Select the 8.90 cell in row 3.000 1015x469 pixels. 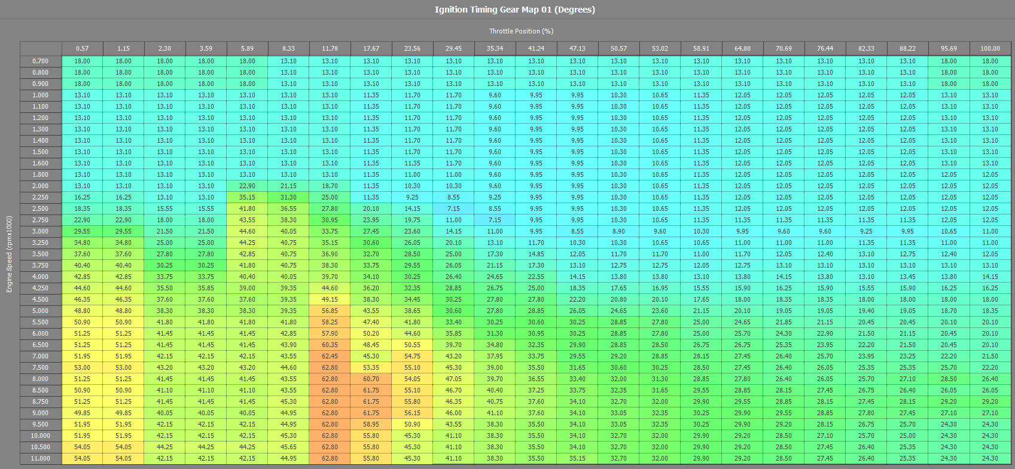click(619, 231)
